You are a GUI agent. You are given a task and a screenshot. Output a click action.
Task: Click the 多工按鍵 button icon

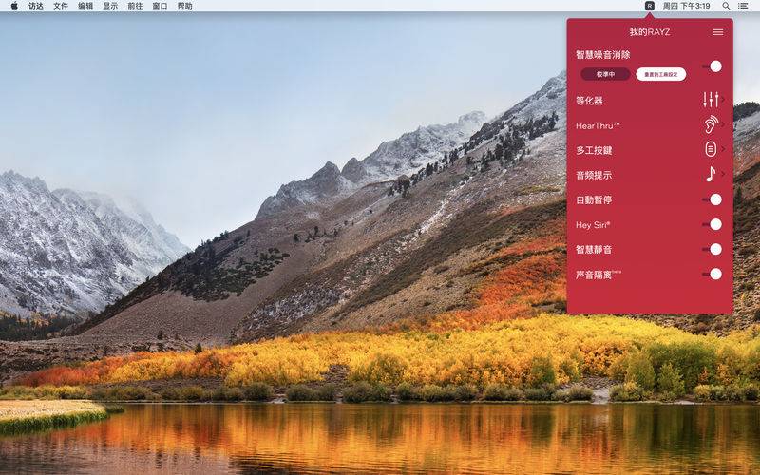[710, 149]
